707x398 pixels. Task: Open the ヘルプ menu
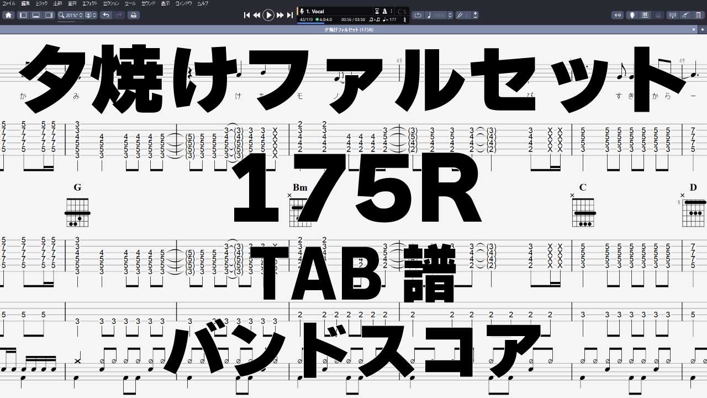pos(203,3)
